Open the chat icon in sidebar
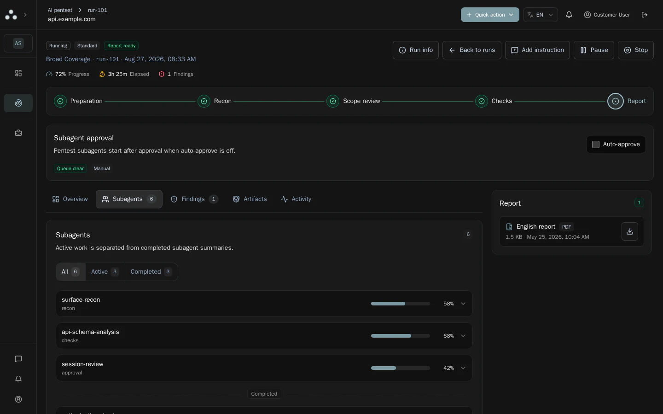 (18, 359)
